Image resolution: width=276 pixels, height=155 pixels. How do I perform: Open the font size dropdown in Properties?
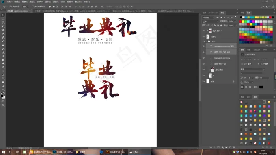click(x=252, y=77)
